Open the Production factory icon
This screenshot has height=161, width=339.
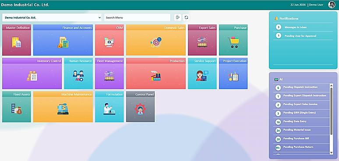(156, 76)
